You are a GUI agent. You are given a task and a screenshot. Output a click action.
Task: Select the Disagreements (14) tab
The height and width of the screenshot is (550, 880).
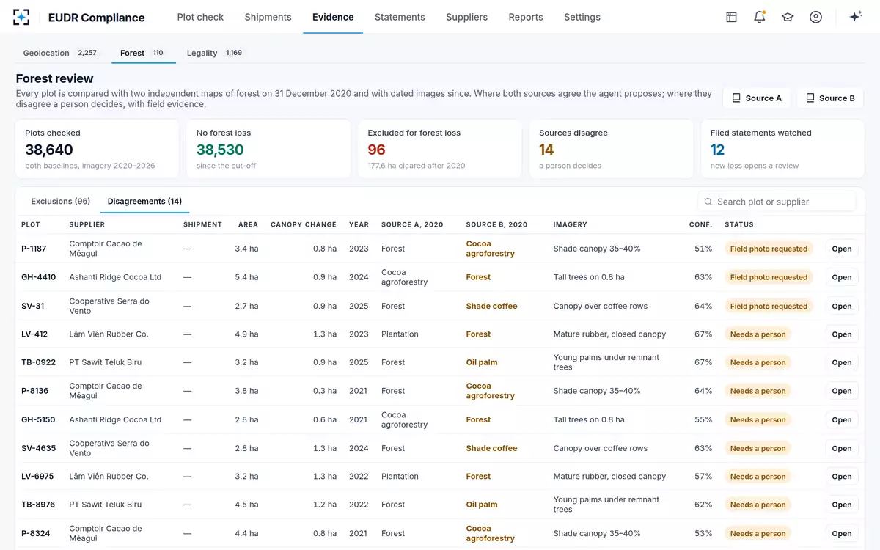144,201
